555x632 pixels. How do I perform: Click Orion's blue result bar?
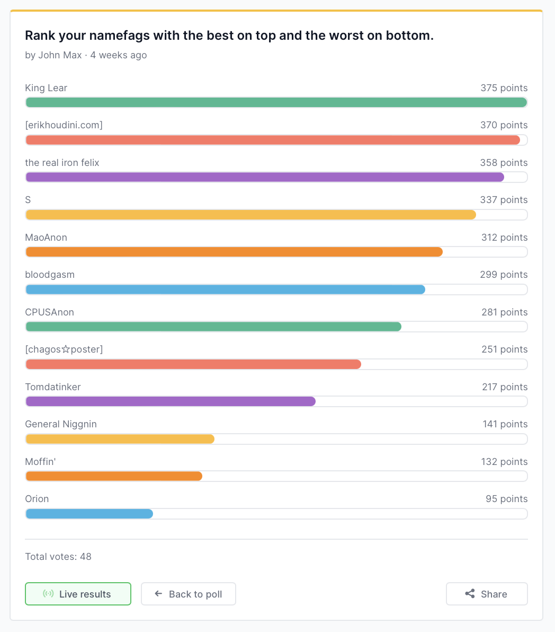pos(89,514)
